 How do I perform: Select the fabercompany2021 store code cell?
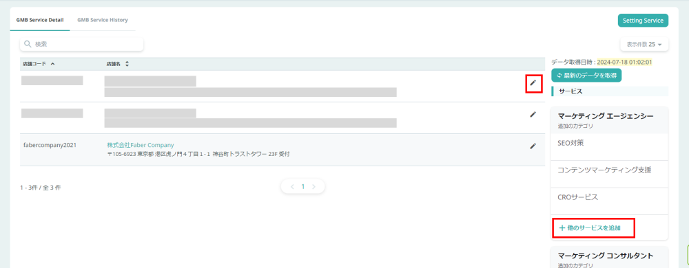point(50,145)
